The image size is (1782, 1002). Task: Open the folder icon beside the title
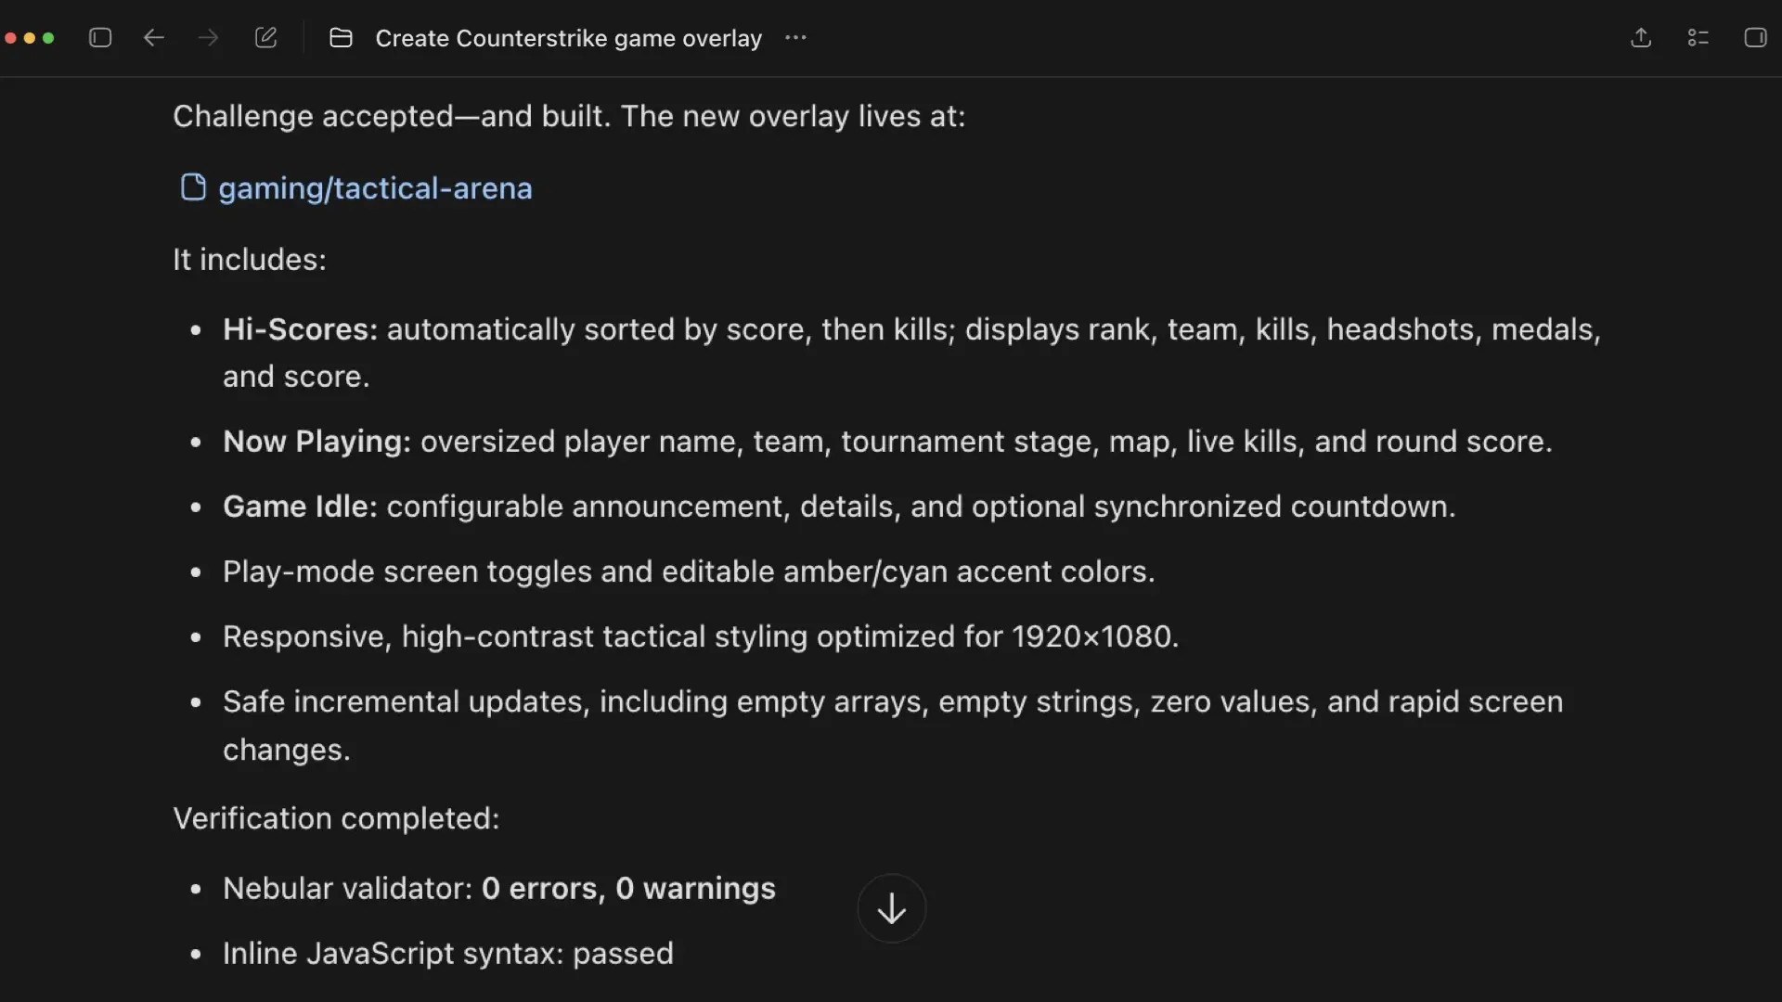[341, 38]
